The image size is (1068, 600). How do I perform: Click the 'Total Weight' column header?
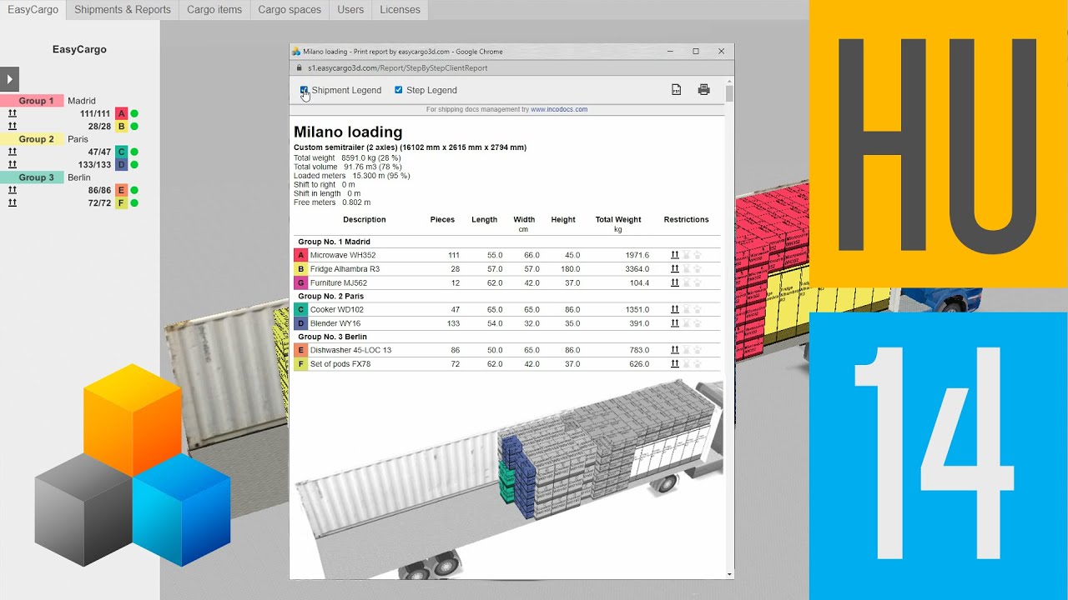coord(618,220)
